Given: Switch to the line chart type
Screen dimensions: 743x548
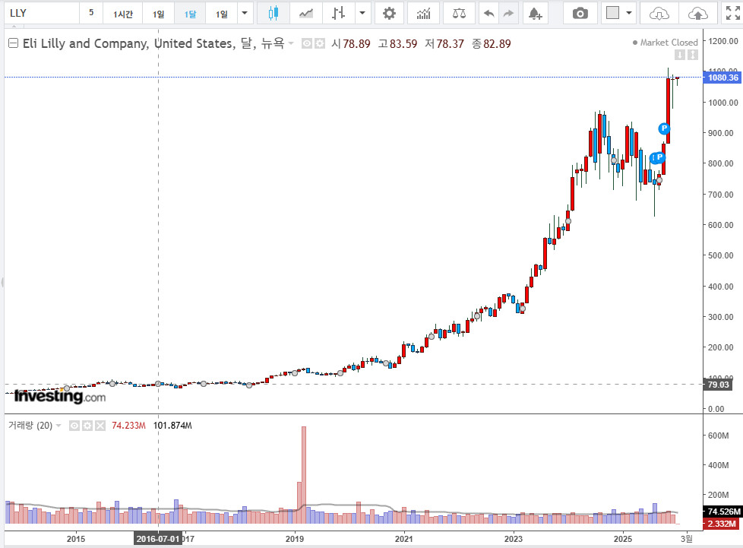Looking at the screenshot, I should click(x=305, y=13).
